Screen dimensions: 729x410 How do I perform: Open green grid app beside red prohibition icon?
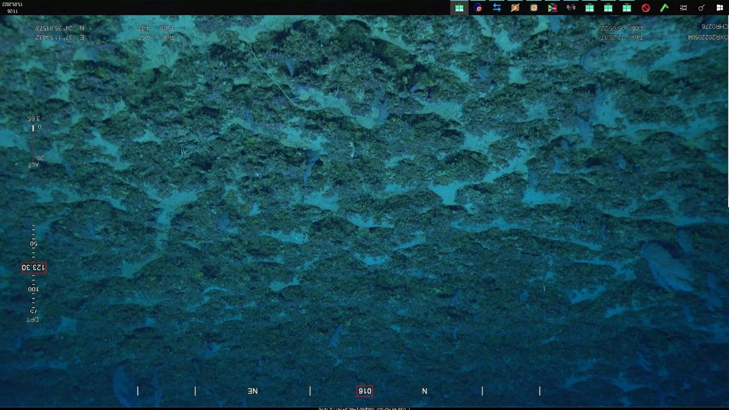[627, 8]
